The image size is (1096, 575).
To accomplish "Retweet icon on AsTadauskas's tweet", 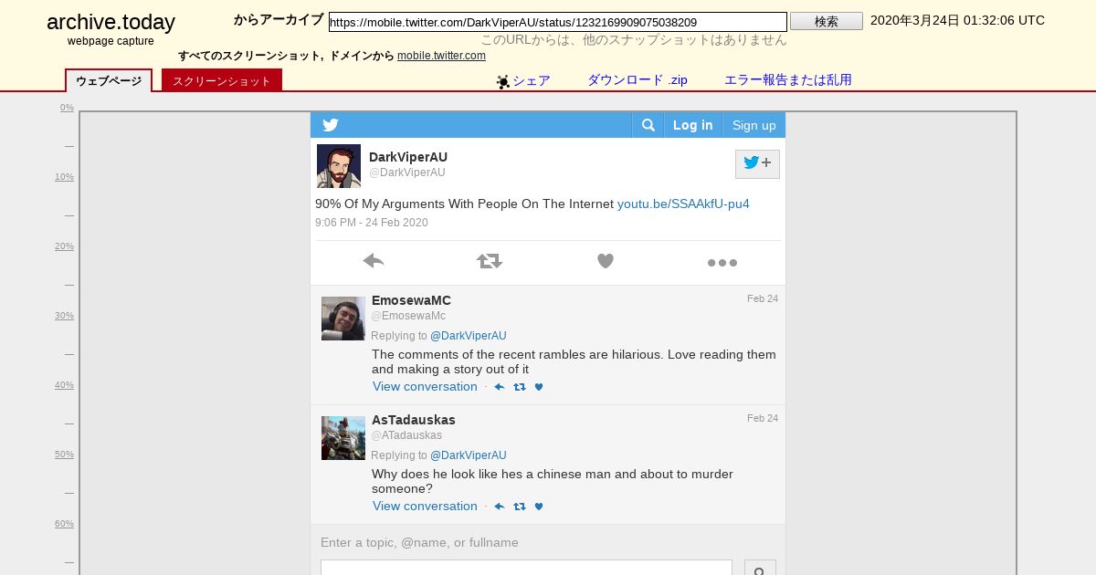I will tap(520, 507).
